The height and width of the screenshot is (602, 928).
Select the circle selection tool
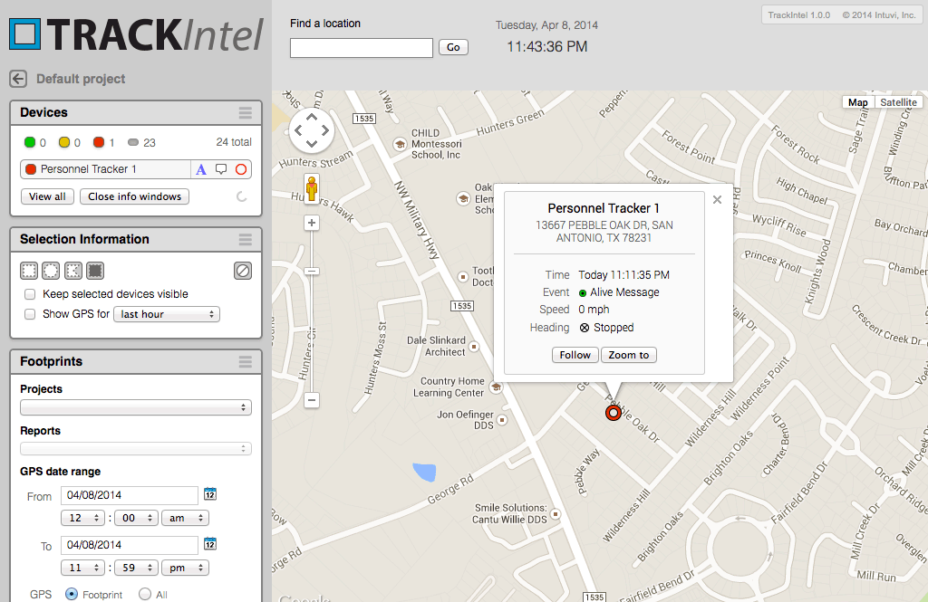[x=51, y=271]
